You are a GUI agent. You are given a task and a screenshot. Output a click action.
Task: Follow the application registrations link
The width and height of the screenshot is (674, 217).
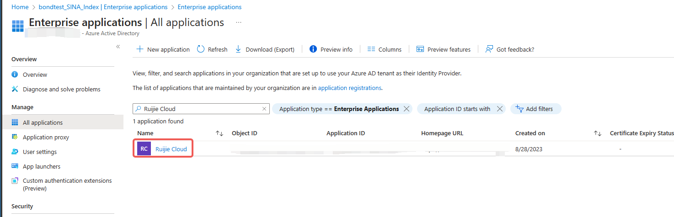coord(349,88)
